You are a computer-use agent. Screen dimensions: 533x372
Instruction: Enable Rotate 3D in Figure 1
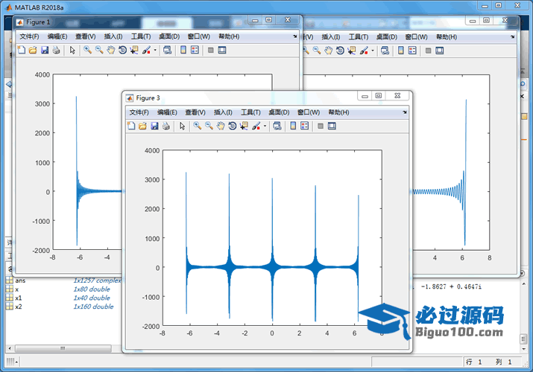pos(122,50)
